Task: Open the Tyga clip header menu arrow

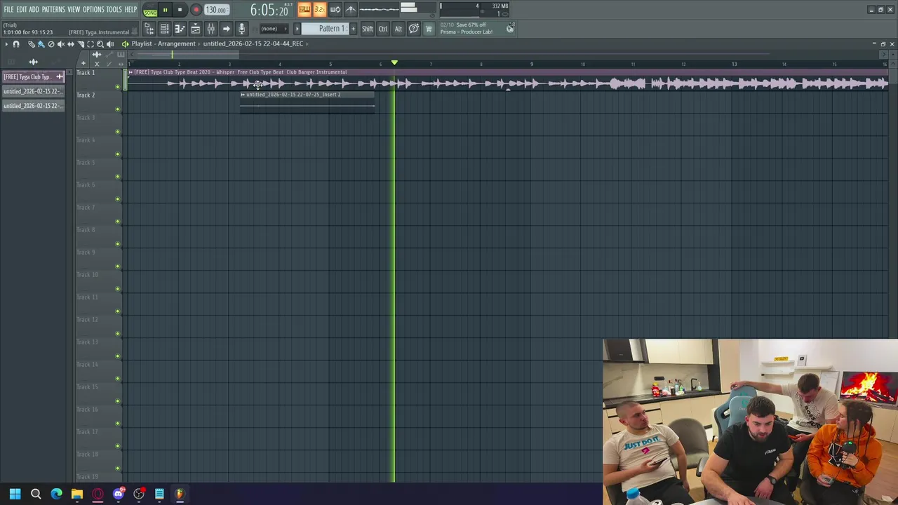Action: click(x=130, y=72)
